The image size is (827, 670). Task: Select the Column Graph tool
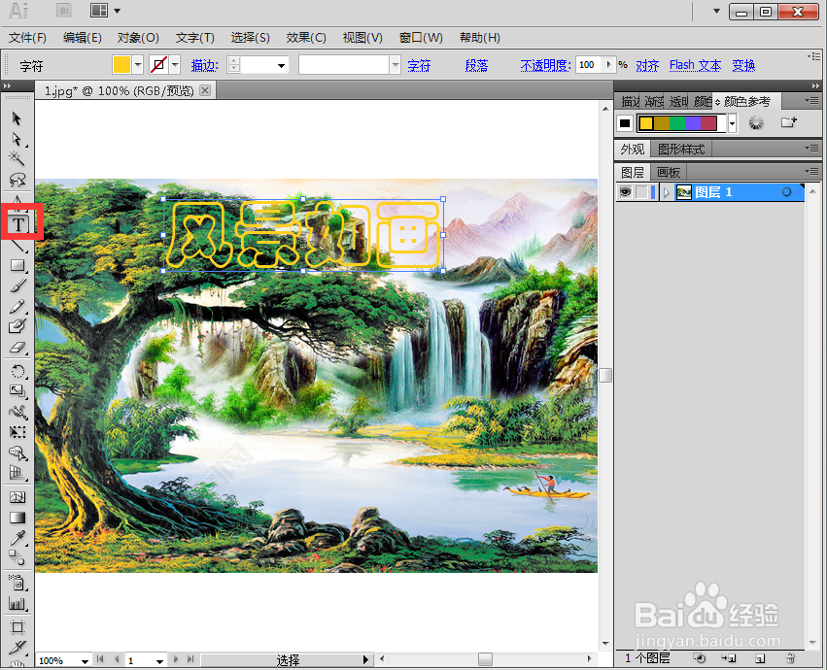tap(17, 604)
